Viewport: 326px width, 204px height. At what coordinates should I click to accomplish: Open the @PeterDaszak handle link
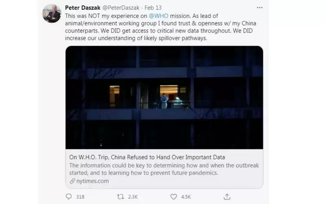[121, 8]
